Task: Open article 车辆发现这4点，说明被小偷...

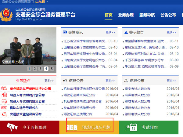Action: pos(146,47)
